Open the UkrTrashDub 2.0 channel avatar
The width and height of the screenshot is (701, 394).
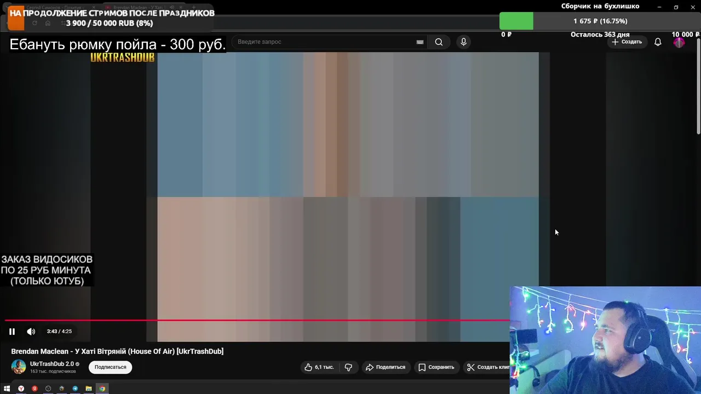coord(19,367)
